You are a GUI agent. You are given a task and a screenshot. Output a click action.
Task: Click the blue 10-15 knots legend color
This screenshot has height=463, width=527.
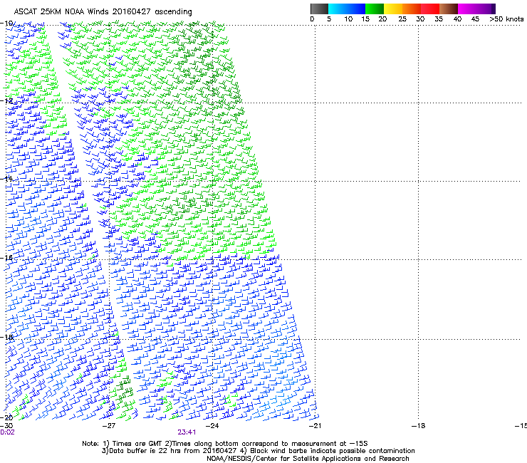[x=356, y=9]
